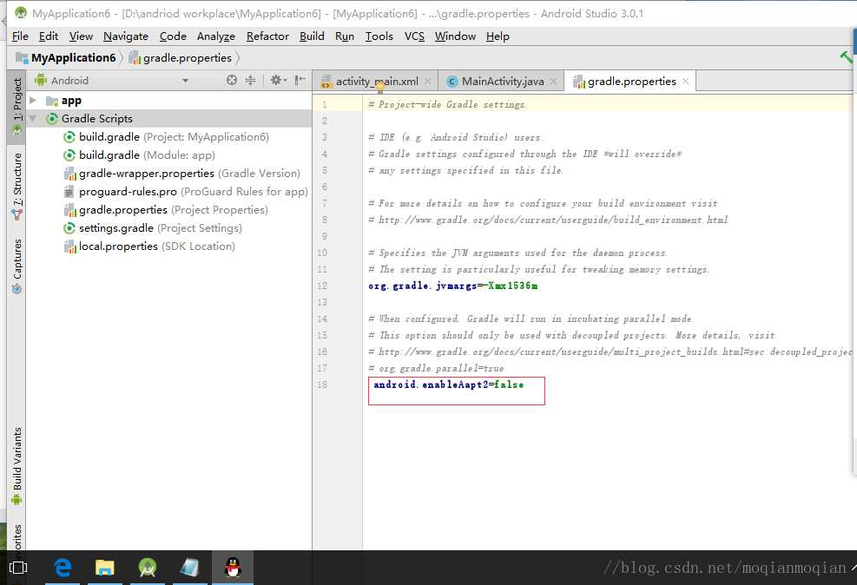The image size is (857, 585).
Task: Click the Android robot icon in project header
Action: pyautogui.click(x=41, y=81)
